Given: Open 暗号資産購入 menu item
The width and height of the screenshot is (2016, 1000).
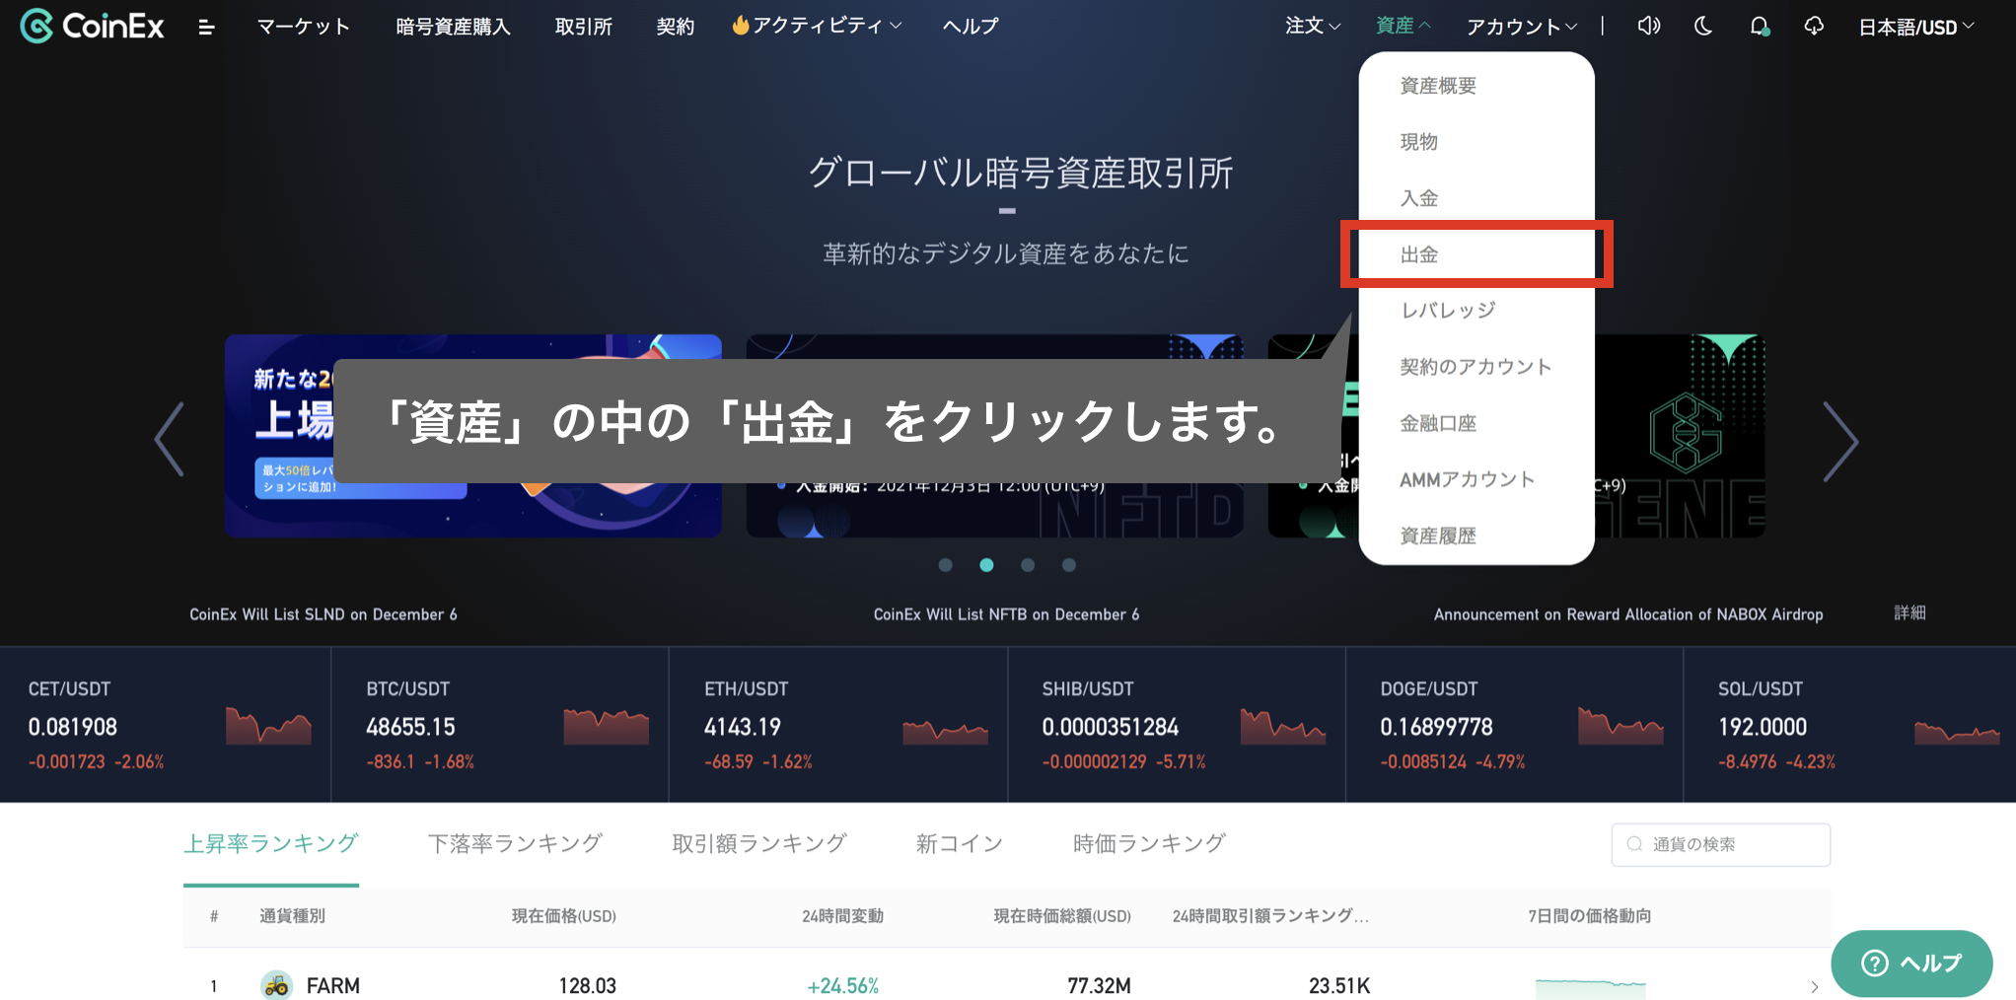Looking at the screenshot, I should [453, 27].
